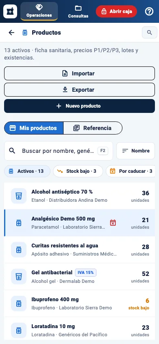The width and height of the screenshot is (159, 344).
Task: Click the Productos medicine bottle icon
Action: [x=25, y=33]
